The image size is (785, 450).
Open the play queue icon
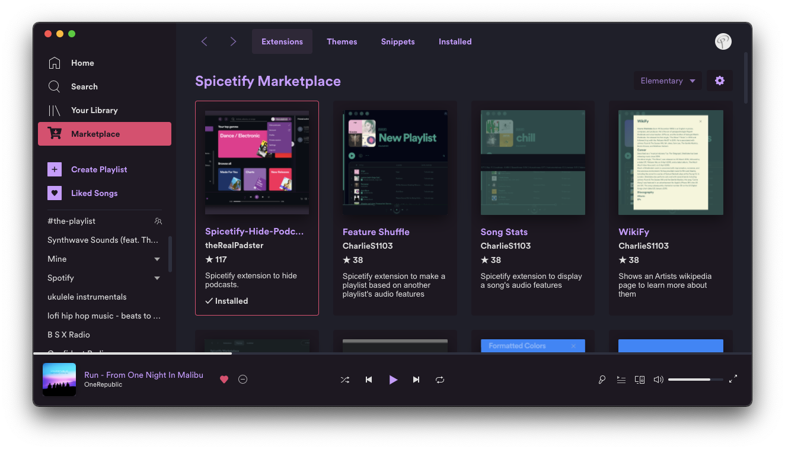[621, 380]
